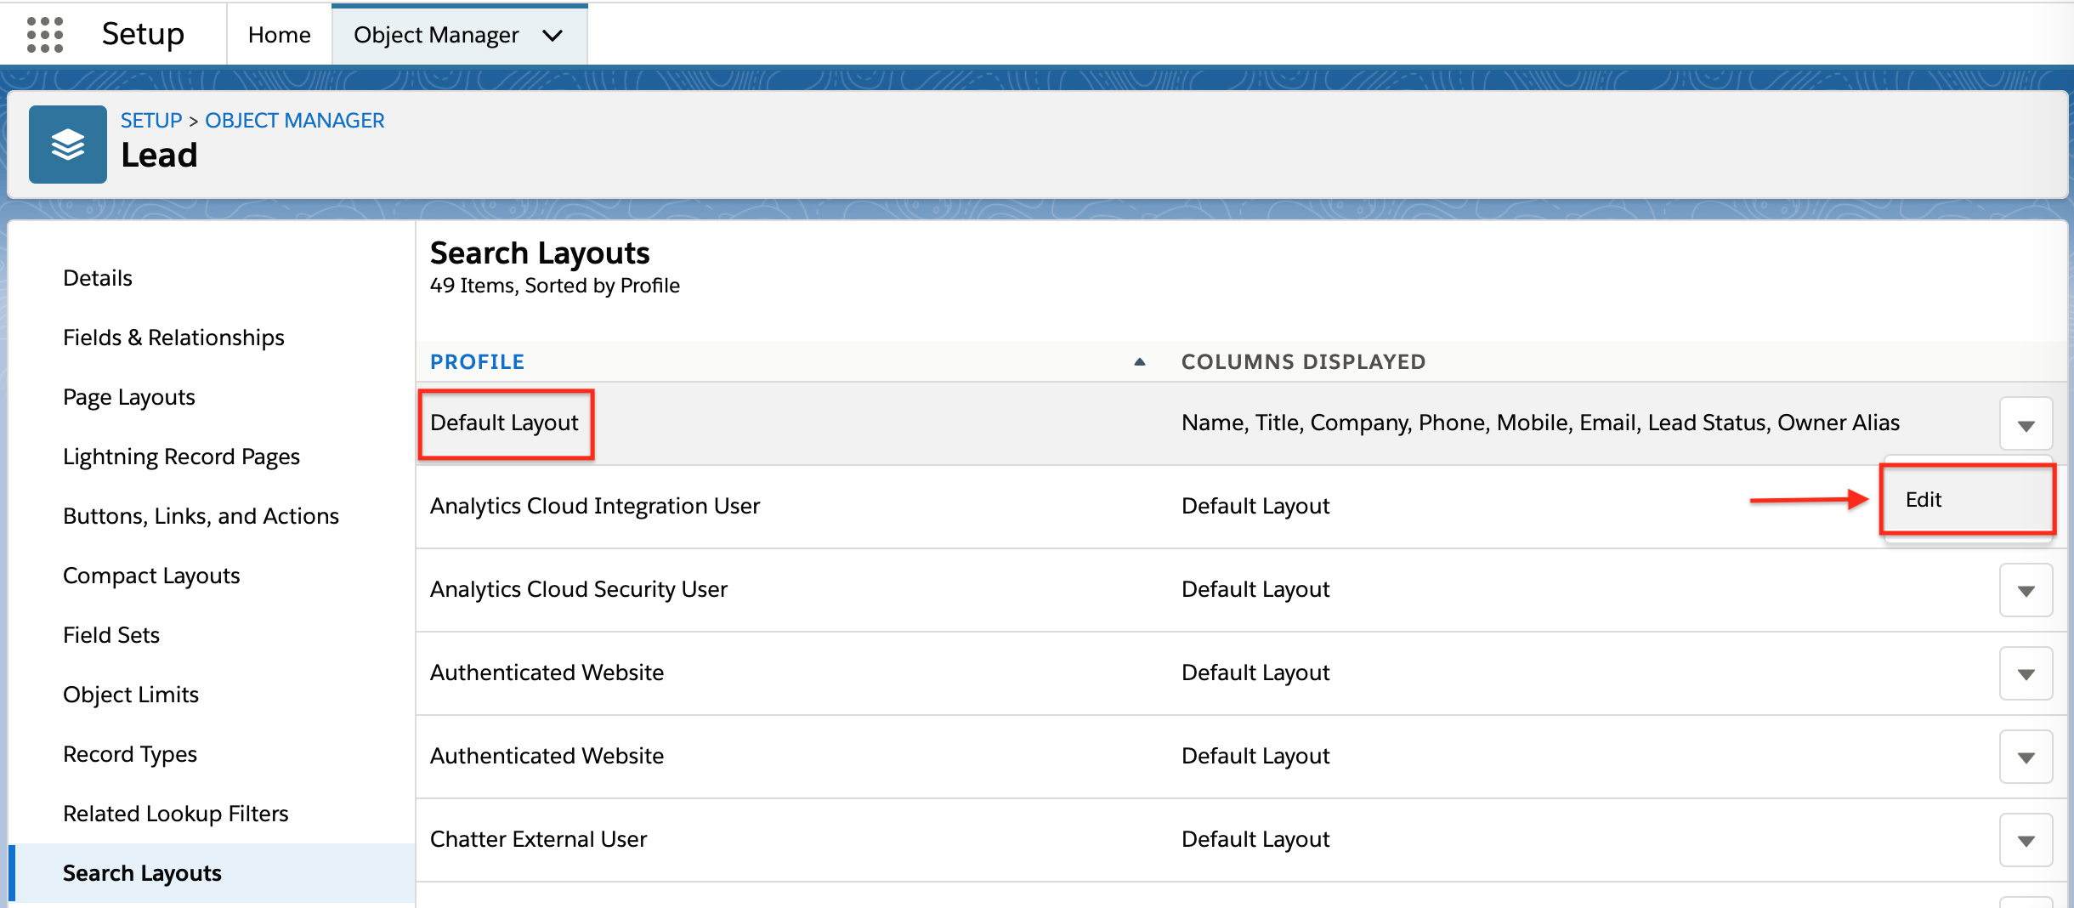
Task: Sort by the PROFILE column header
Action: pyautogui.click(x=478, y=362)
